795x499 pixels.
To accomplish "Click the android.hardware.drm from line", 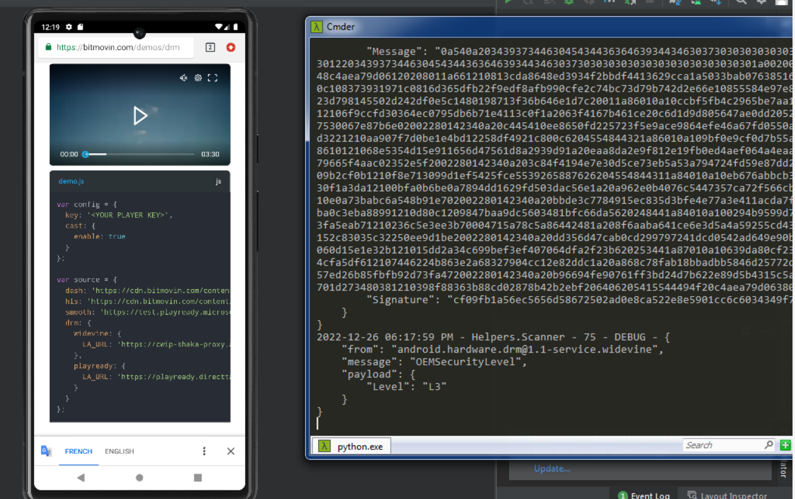I will pos(502,349).
